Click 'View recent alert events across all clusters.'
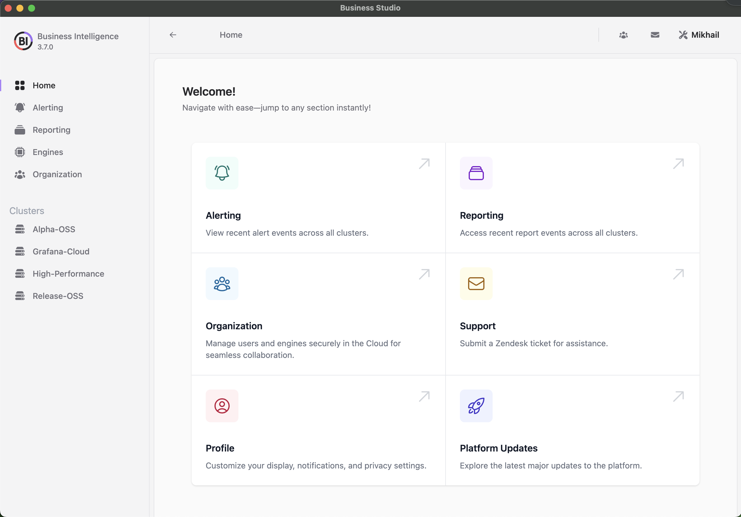Image resolution: width=741 pixels, height=517 pixels. (287, 233)
